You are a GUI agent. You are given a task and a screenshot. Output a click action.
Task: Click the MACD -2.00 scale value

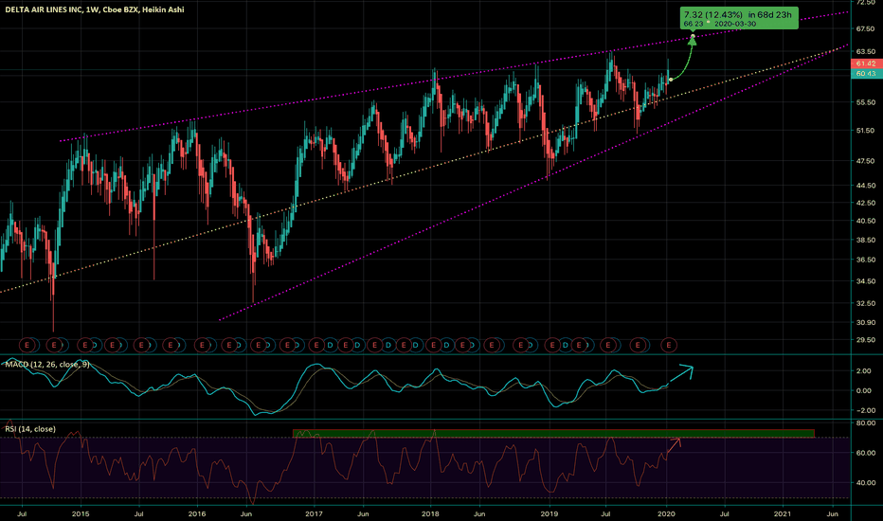[863, 410]
